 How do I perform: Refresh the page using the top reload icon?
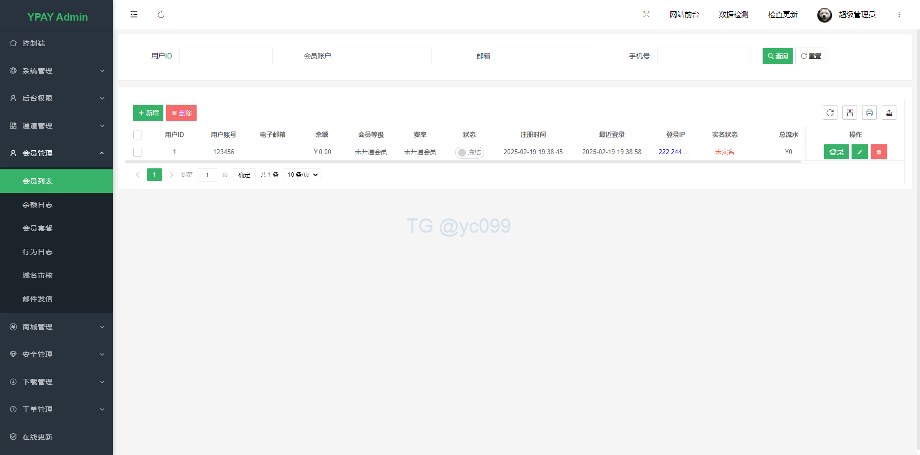click(x=161, y=14)
